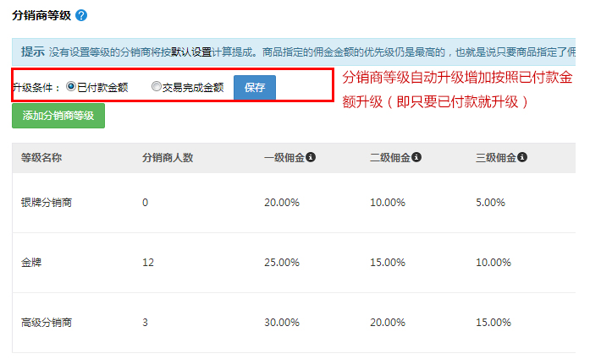
Task: Click the distributor count 12 for 金牌
Action: (x=148, y=263)
